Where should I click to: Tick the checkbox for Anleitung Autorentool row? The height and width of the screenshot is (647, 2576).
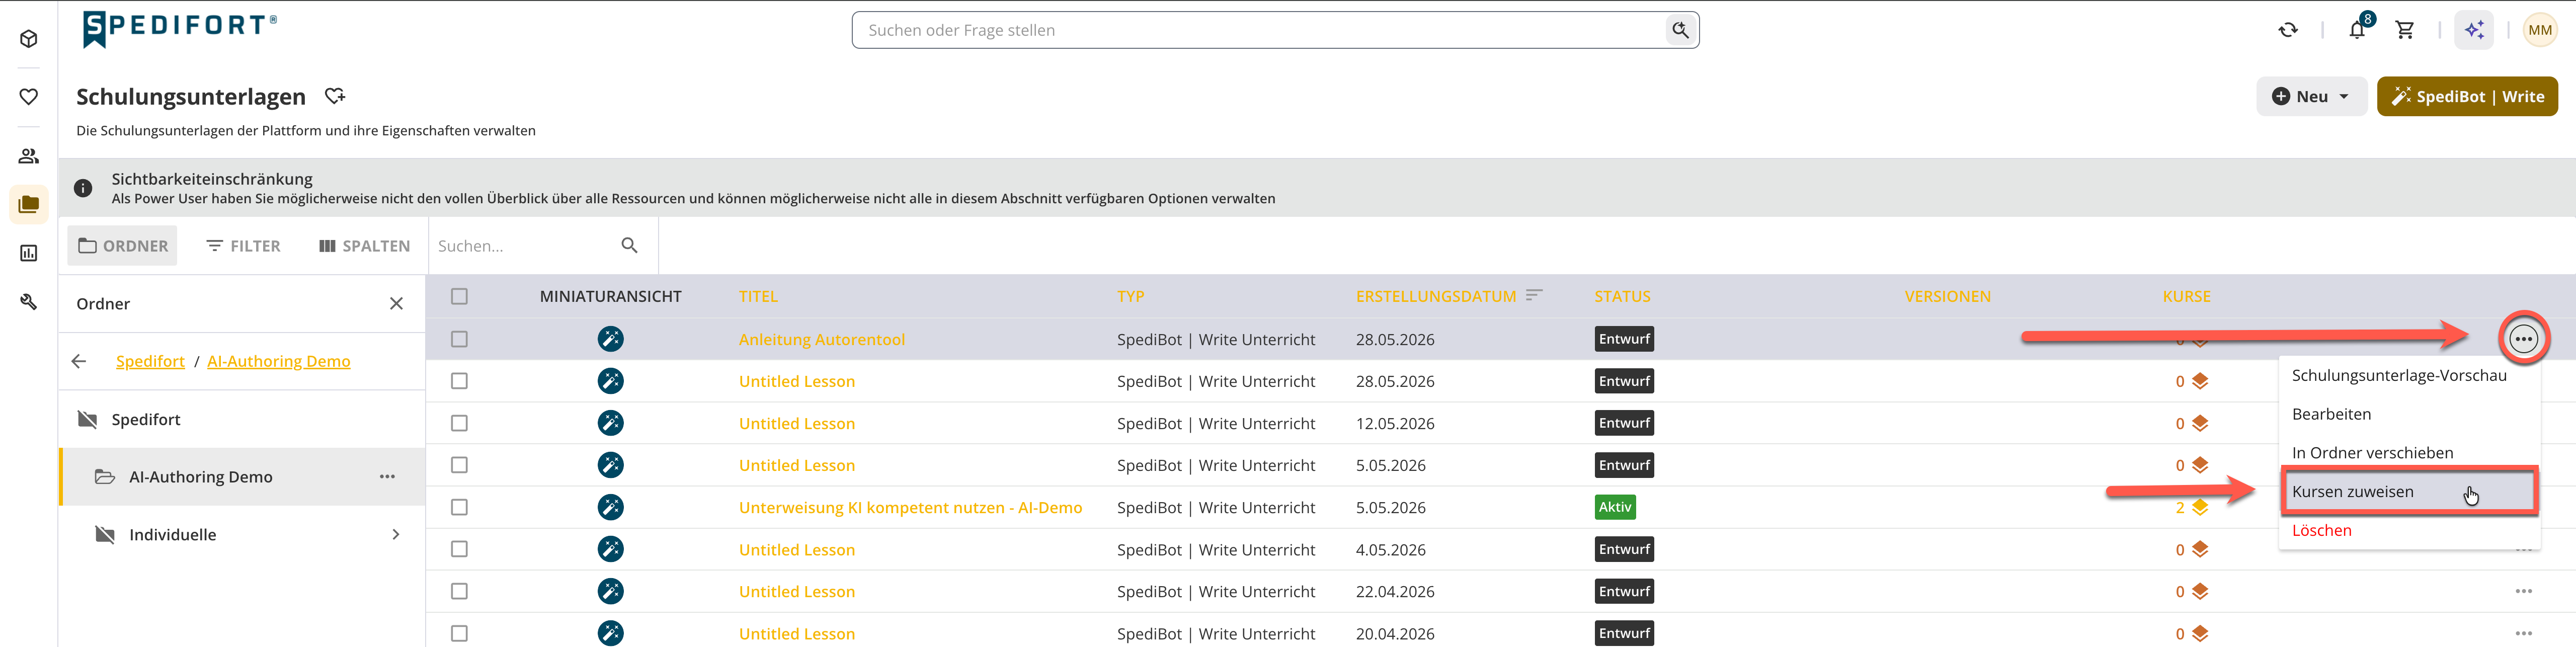(459, 339)
